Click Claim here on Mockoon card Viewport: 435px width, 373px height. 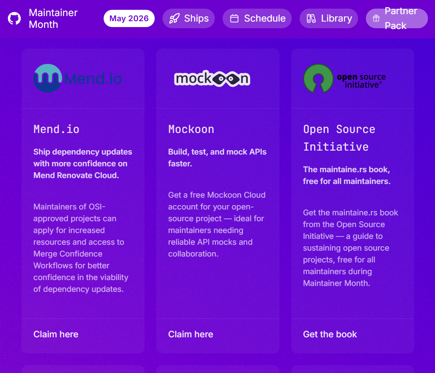[190, 334]
